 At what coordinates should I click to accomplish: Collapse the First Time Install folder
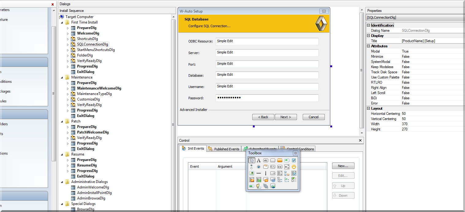click(62, 22)
